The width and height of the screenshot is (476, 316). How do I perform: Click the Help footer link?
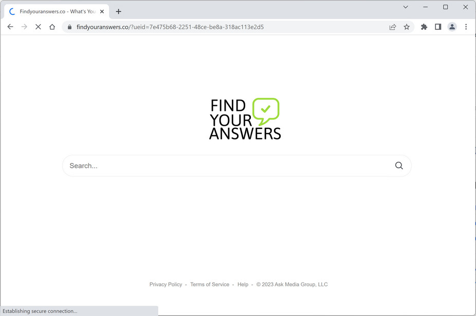242,284
